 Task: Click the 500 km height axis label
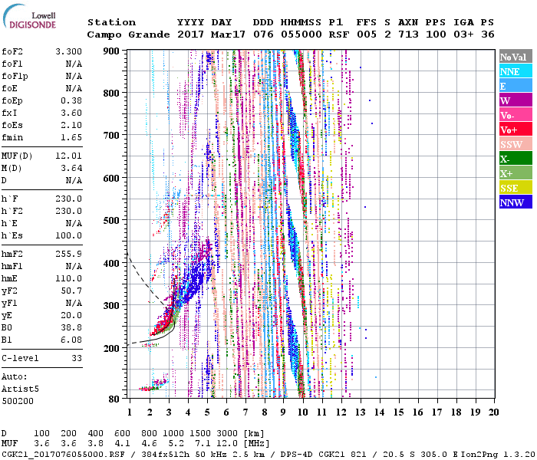tap(111, 220)
